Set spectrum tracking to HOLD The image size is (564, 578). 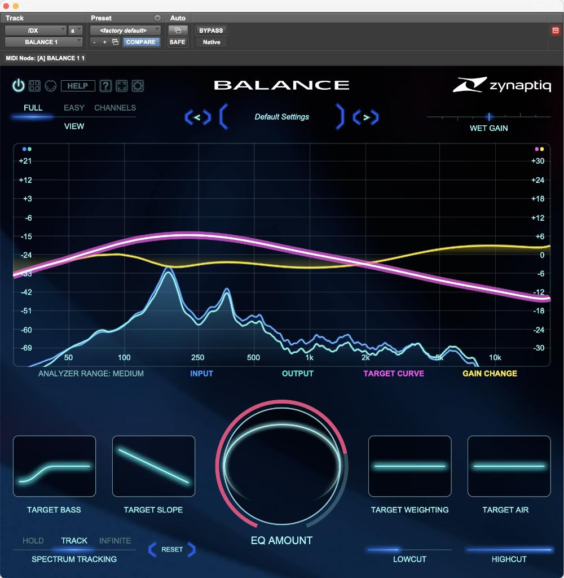pyautogui.click(x=33, y=540)
